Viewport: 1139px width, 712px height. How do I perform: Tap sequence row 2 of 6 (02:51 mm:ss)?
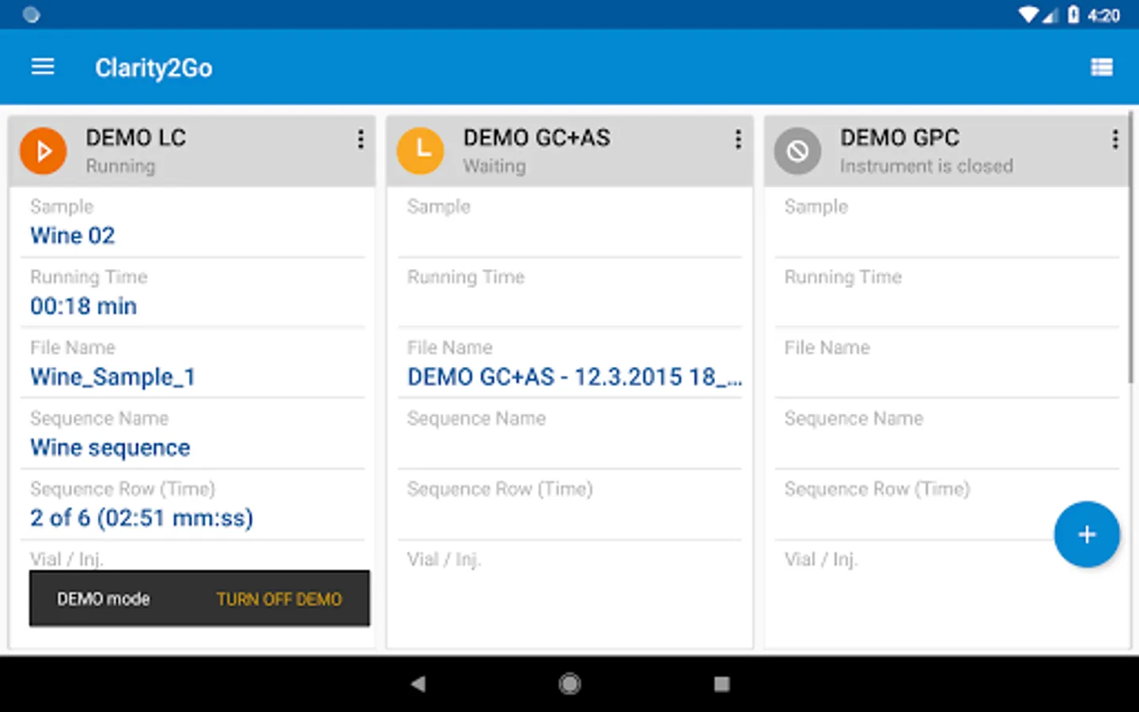142,518
